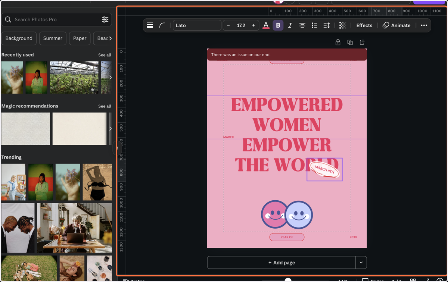
Task: Select the greenhouse plants photo
Action: pos(74,78)
